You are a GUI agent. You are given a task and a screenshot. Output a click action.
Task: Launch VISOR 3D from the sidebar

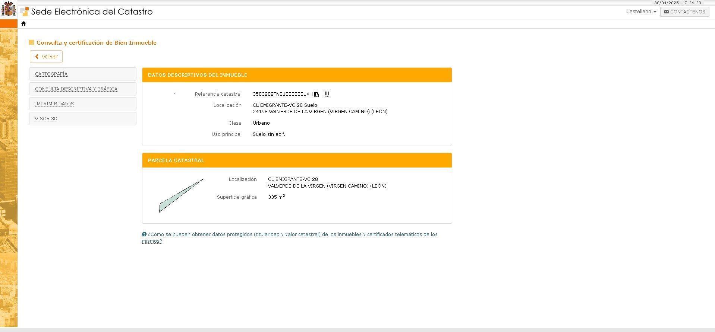(x=46, y=119)
